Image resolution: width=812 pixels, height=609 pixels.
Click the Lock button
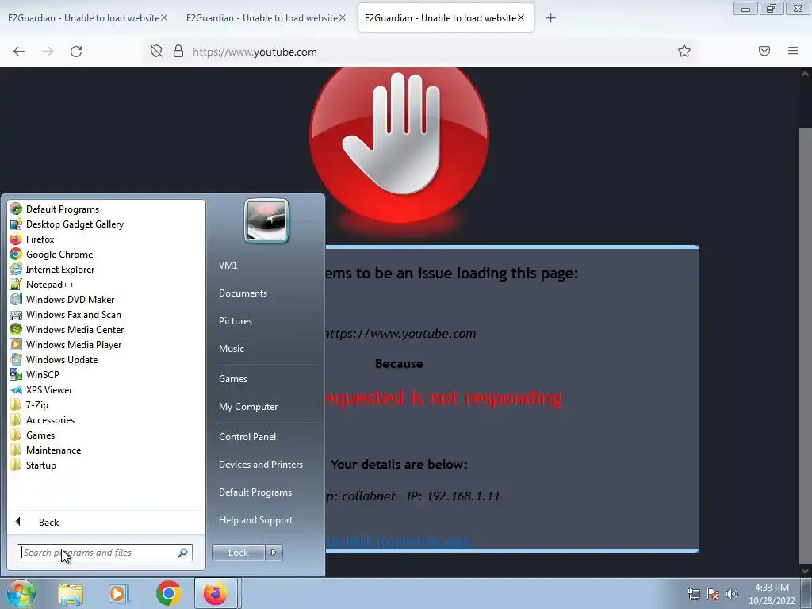pyautogui.click(x=239, y=553)
